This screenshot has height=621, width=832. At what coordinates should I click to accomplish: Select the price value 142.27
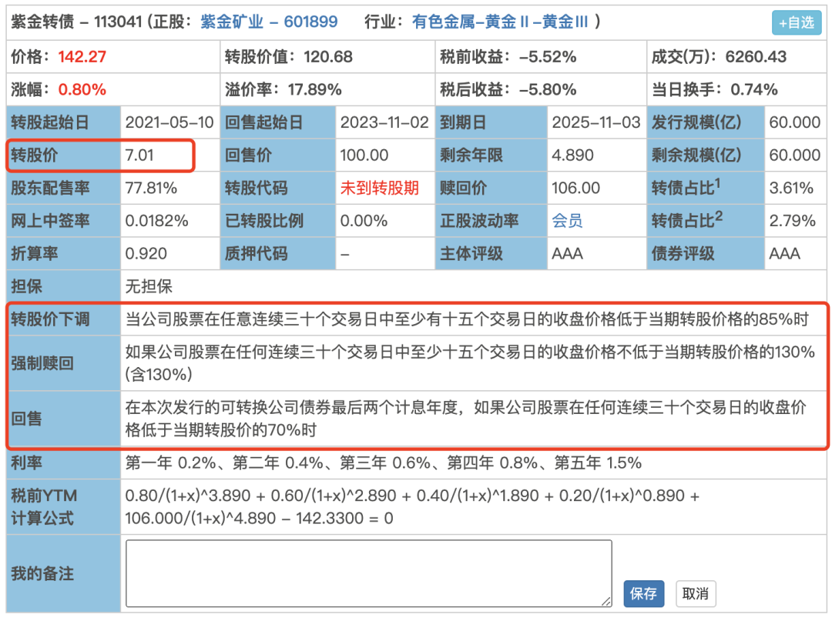82,57
